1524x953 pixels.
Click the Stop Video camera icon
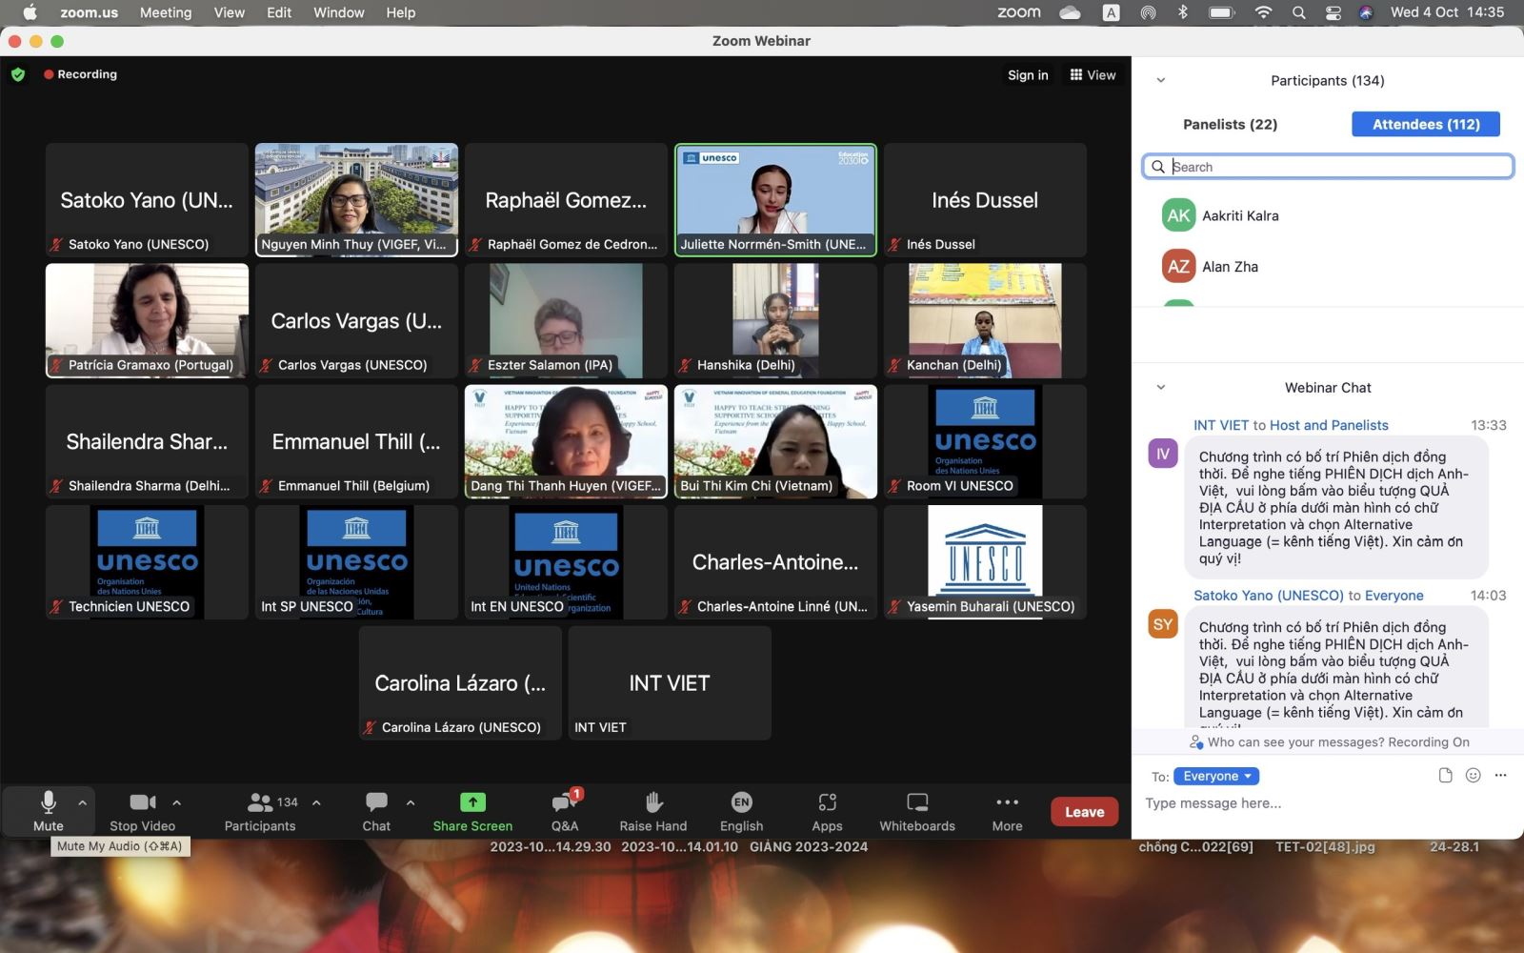142,802
